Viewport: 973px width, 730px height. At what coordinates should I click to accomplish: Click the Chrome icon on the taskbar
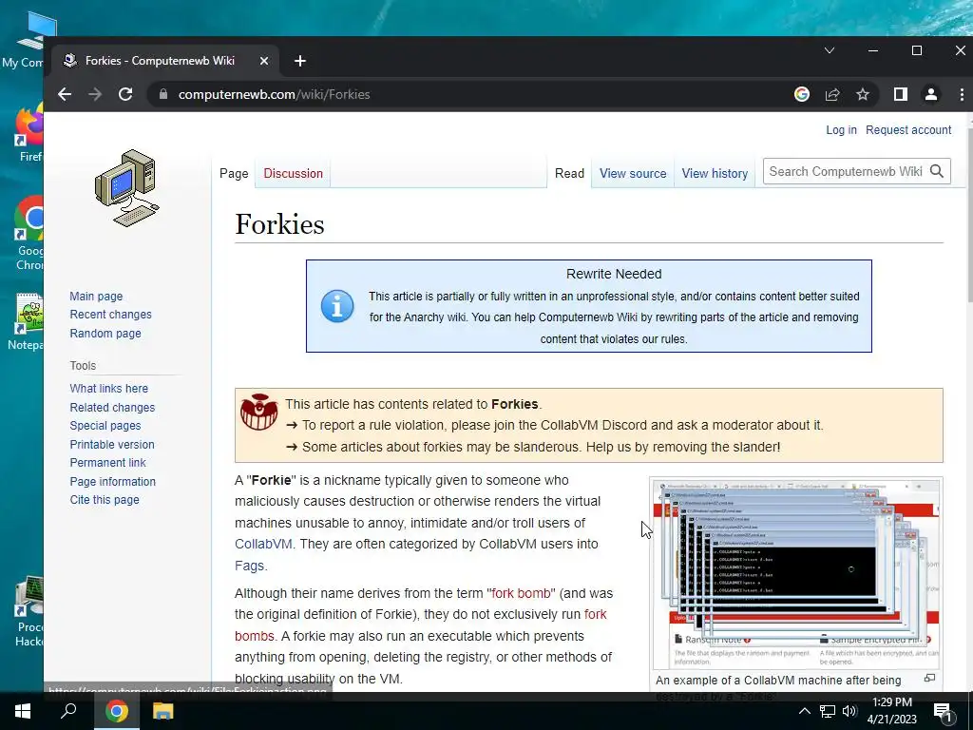(x=116, y=711)
